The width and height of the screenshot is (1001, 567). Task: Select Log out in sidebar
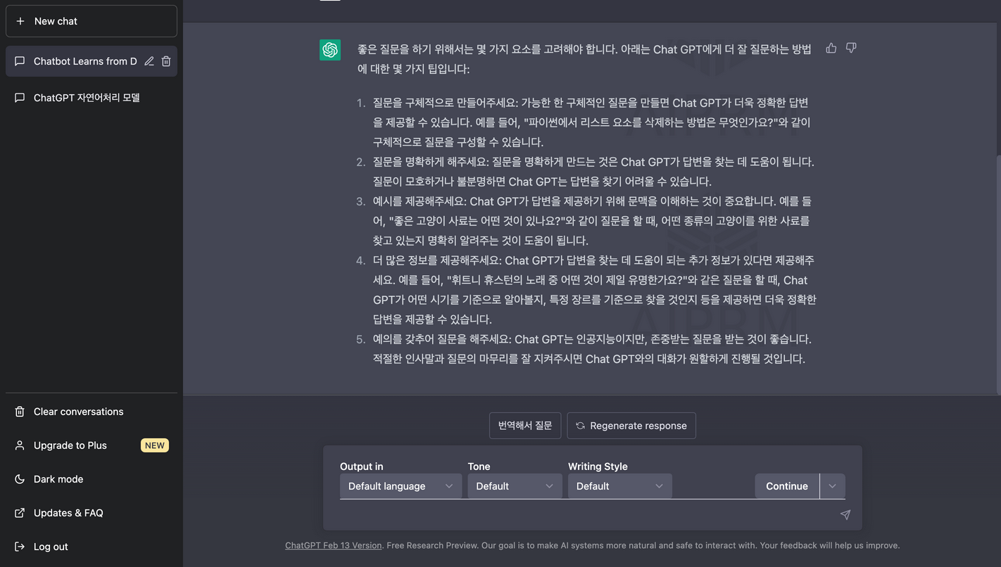pos(92,547)
